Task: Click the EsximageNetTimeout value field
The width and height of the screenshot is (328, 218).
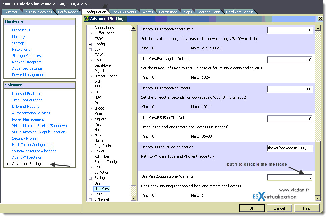Action: point(289,89)
